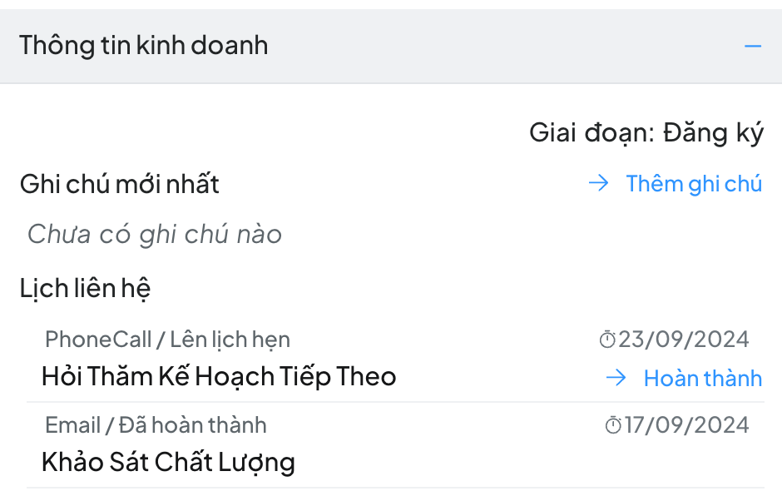Click the clock icon next to 17/09/2024
Image resolution: width=782 pixels, height=491 pixels.
point(613,426)
